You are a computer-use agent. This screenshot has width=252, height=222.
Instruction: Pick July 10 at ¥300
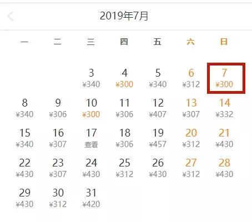coord(91,108)
